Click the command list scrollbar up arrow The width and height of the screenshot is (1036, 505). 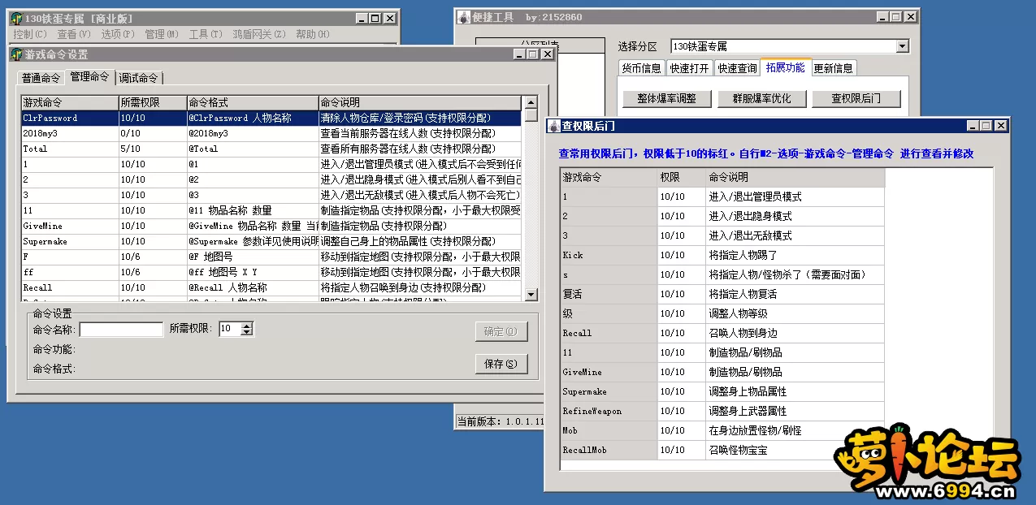click(531, 102)
